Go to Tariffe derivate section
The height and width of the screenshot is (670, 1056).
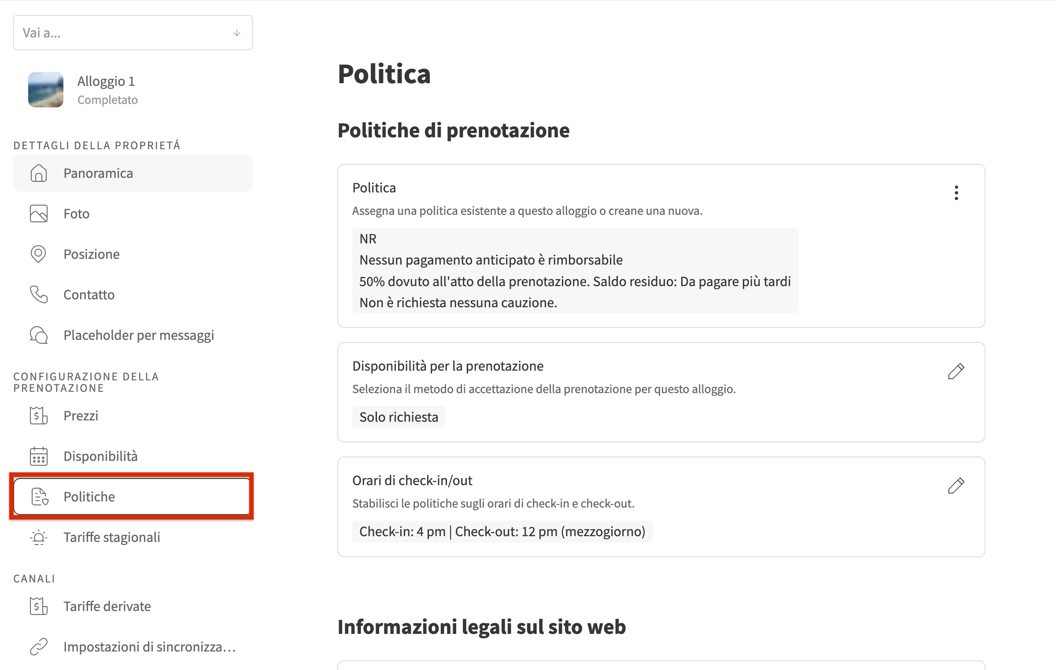click(107, 606)
